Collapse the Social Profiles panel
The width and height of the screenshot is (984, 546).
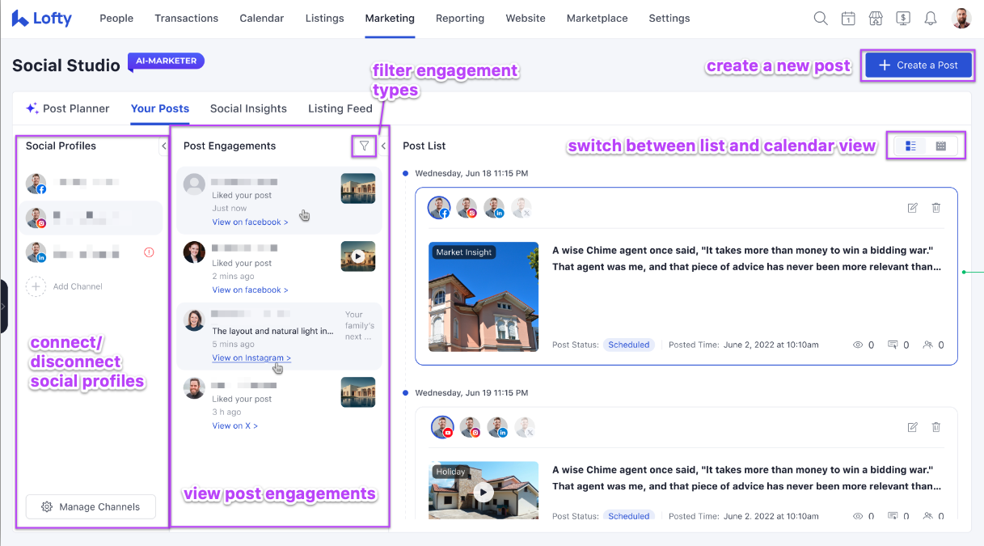tap(164, 146)
